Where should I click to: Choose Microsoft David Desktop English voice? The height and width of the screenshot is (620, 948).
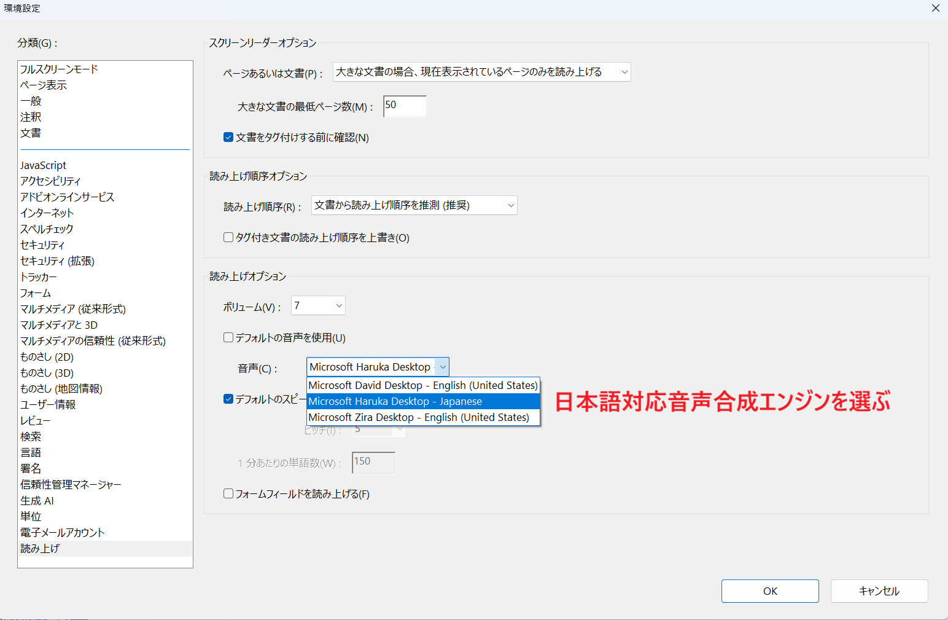pos(422,385)
